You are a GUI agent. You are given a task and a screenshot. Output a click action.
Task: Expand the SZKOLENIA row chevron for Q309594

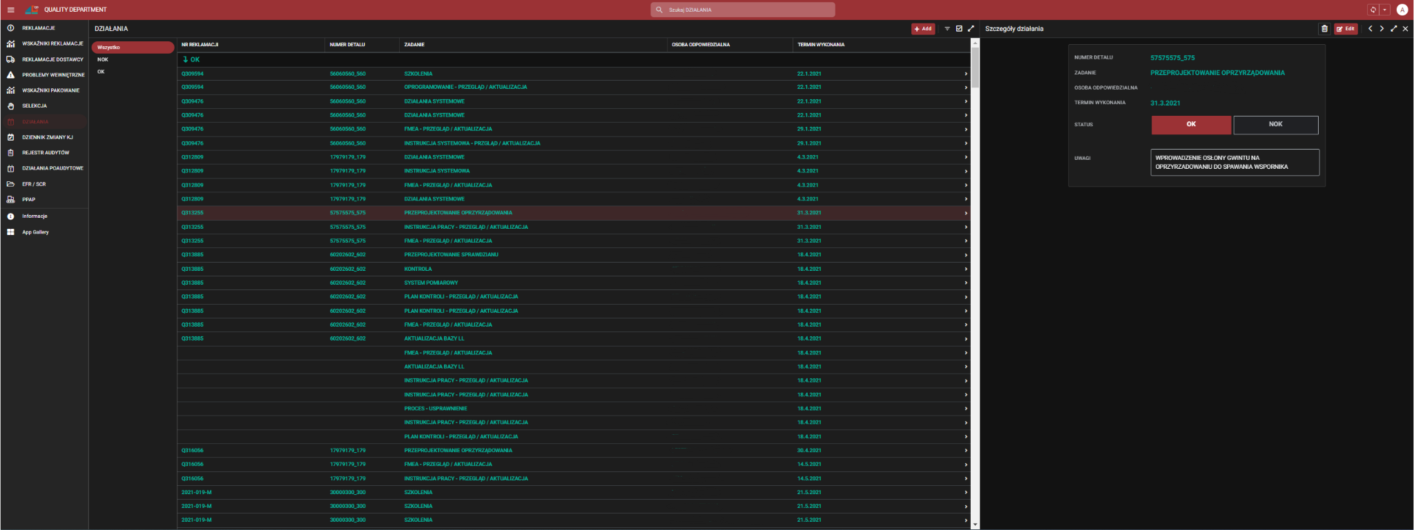965,74
